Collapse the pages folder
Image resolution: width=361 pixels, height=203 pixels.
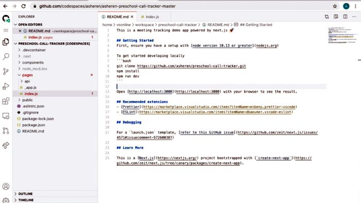point(55,75)
